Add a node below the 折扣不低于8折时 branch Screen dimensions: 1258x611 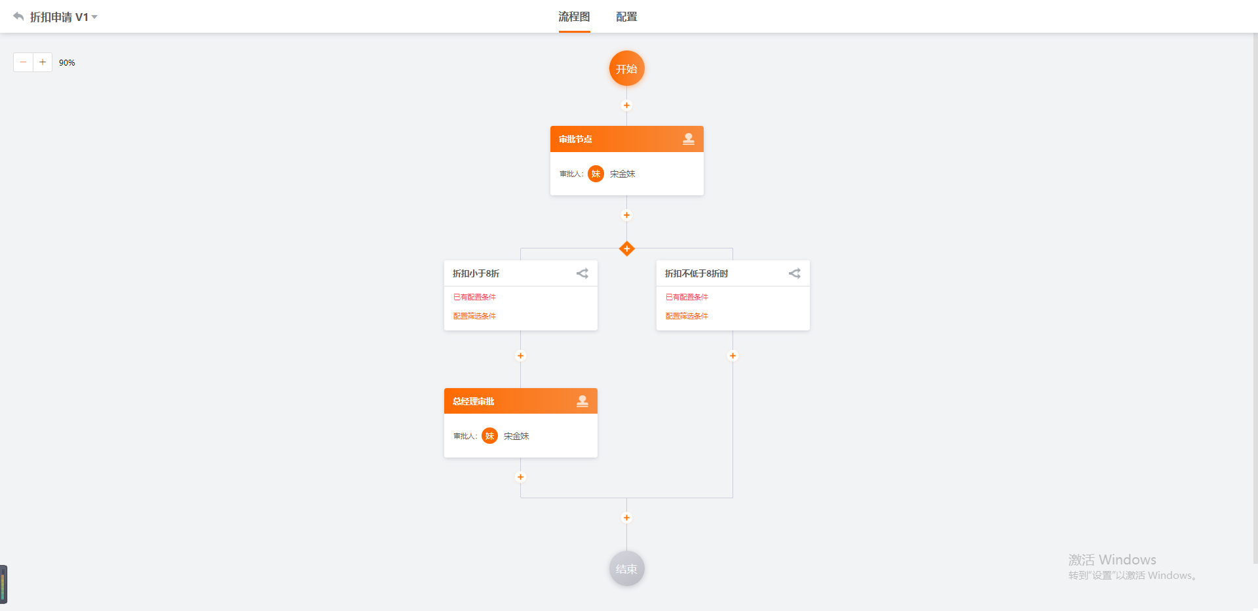(733, 356)
